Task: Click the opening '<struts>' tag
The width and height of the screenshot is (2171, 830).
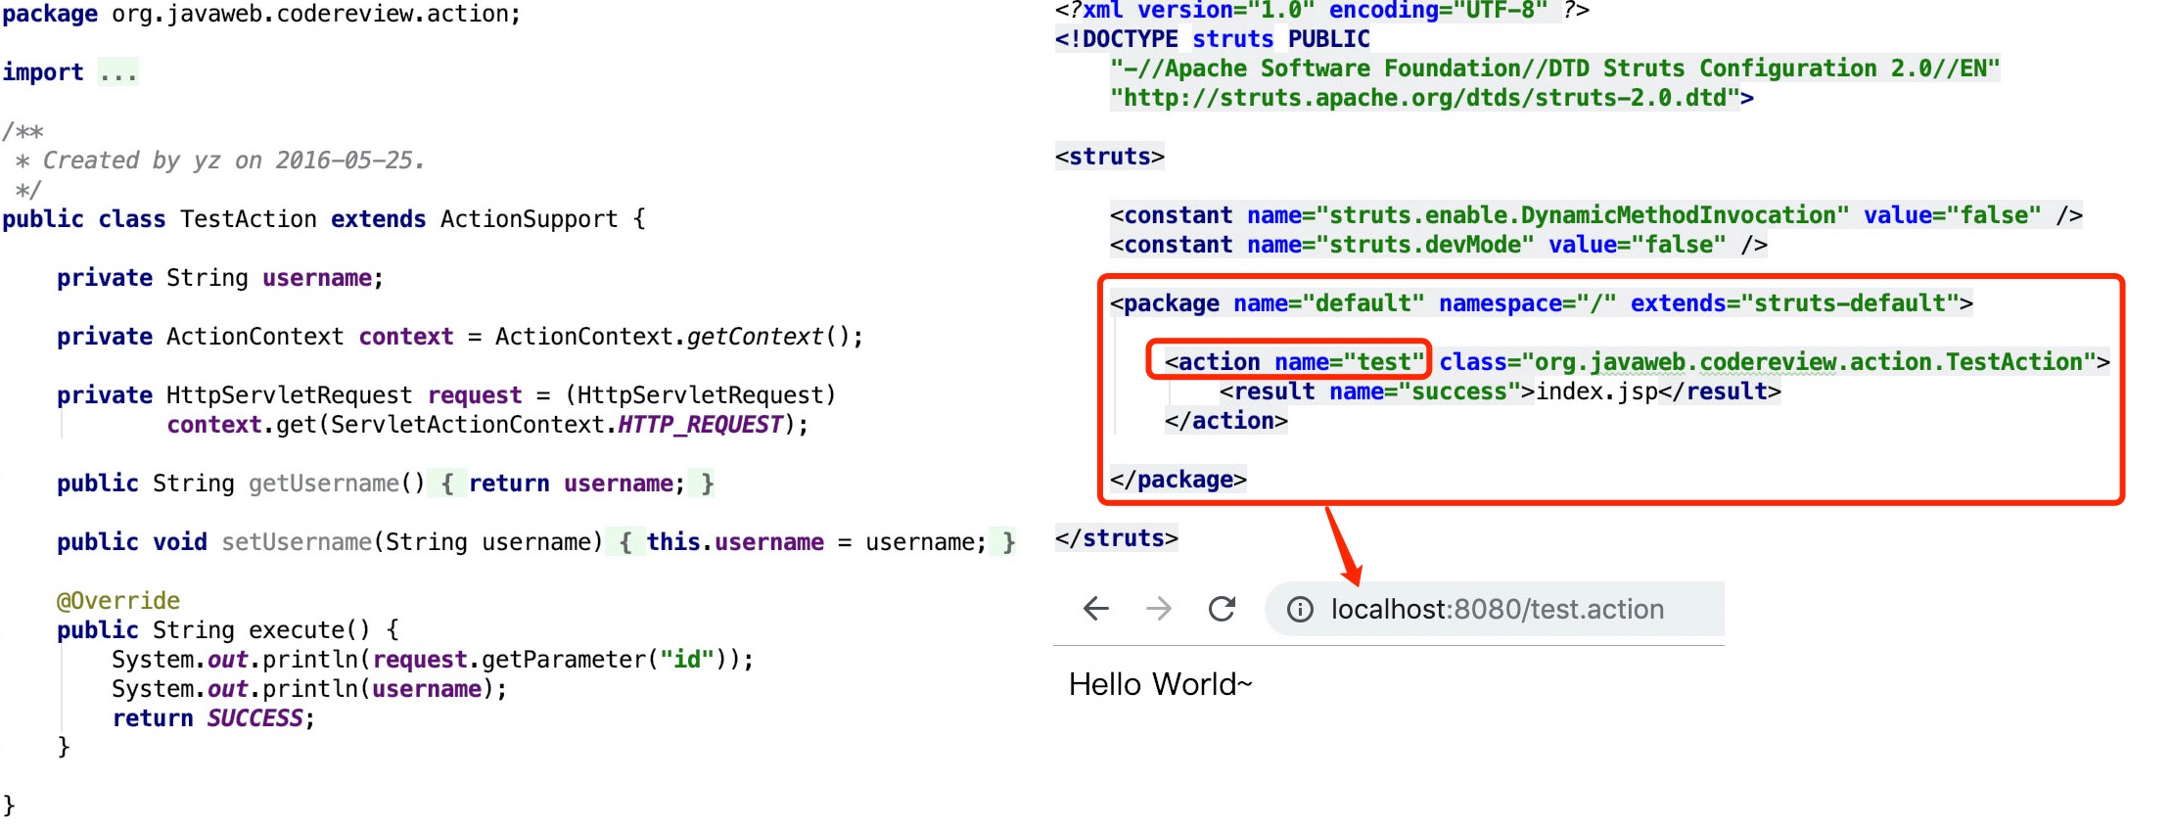Action: tap(1110, 157)
